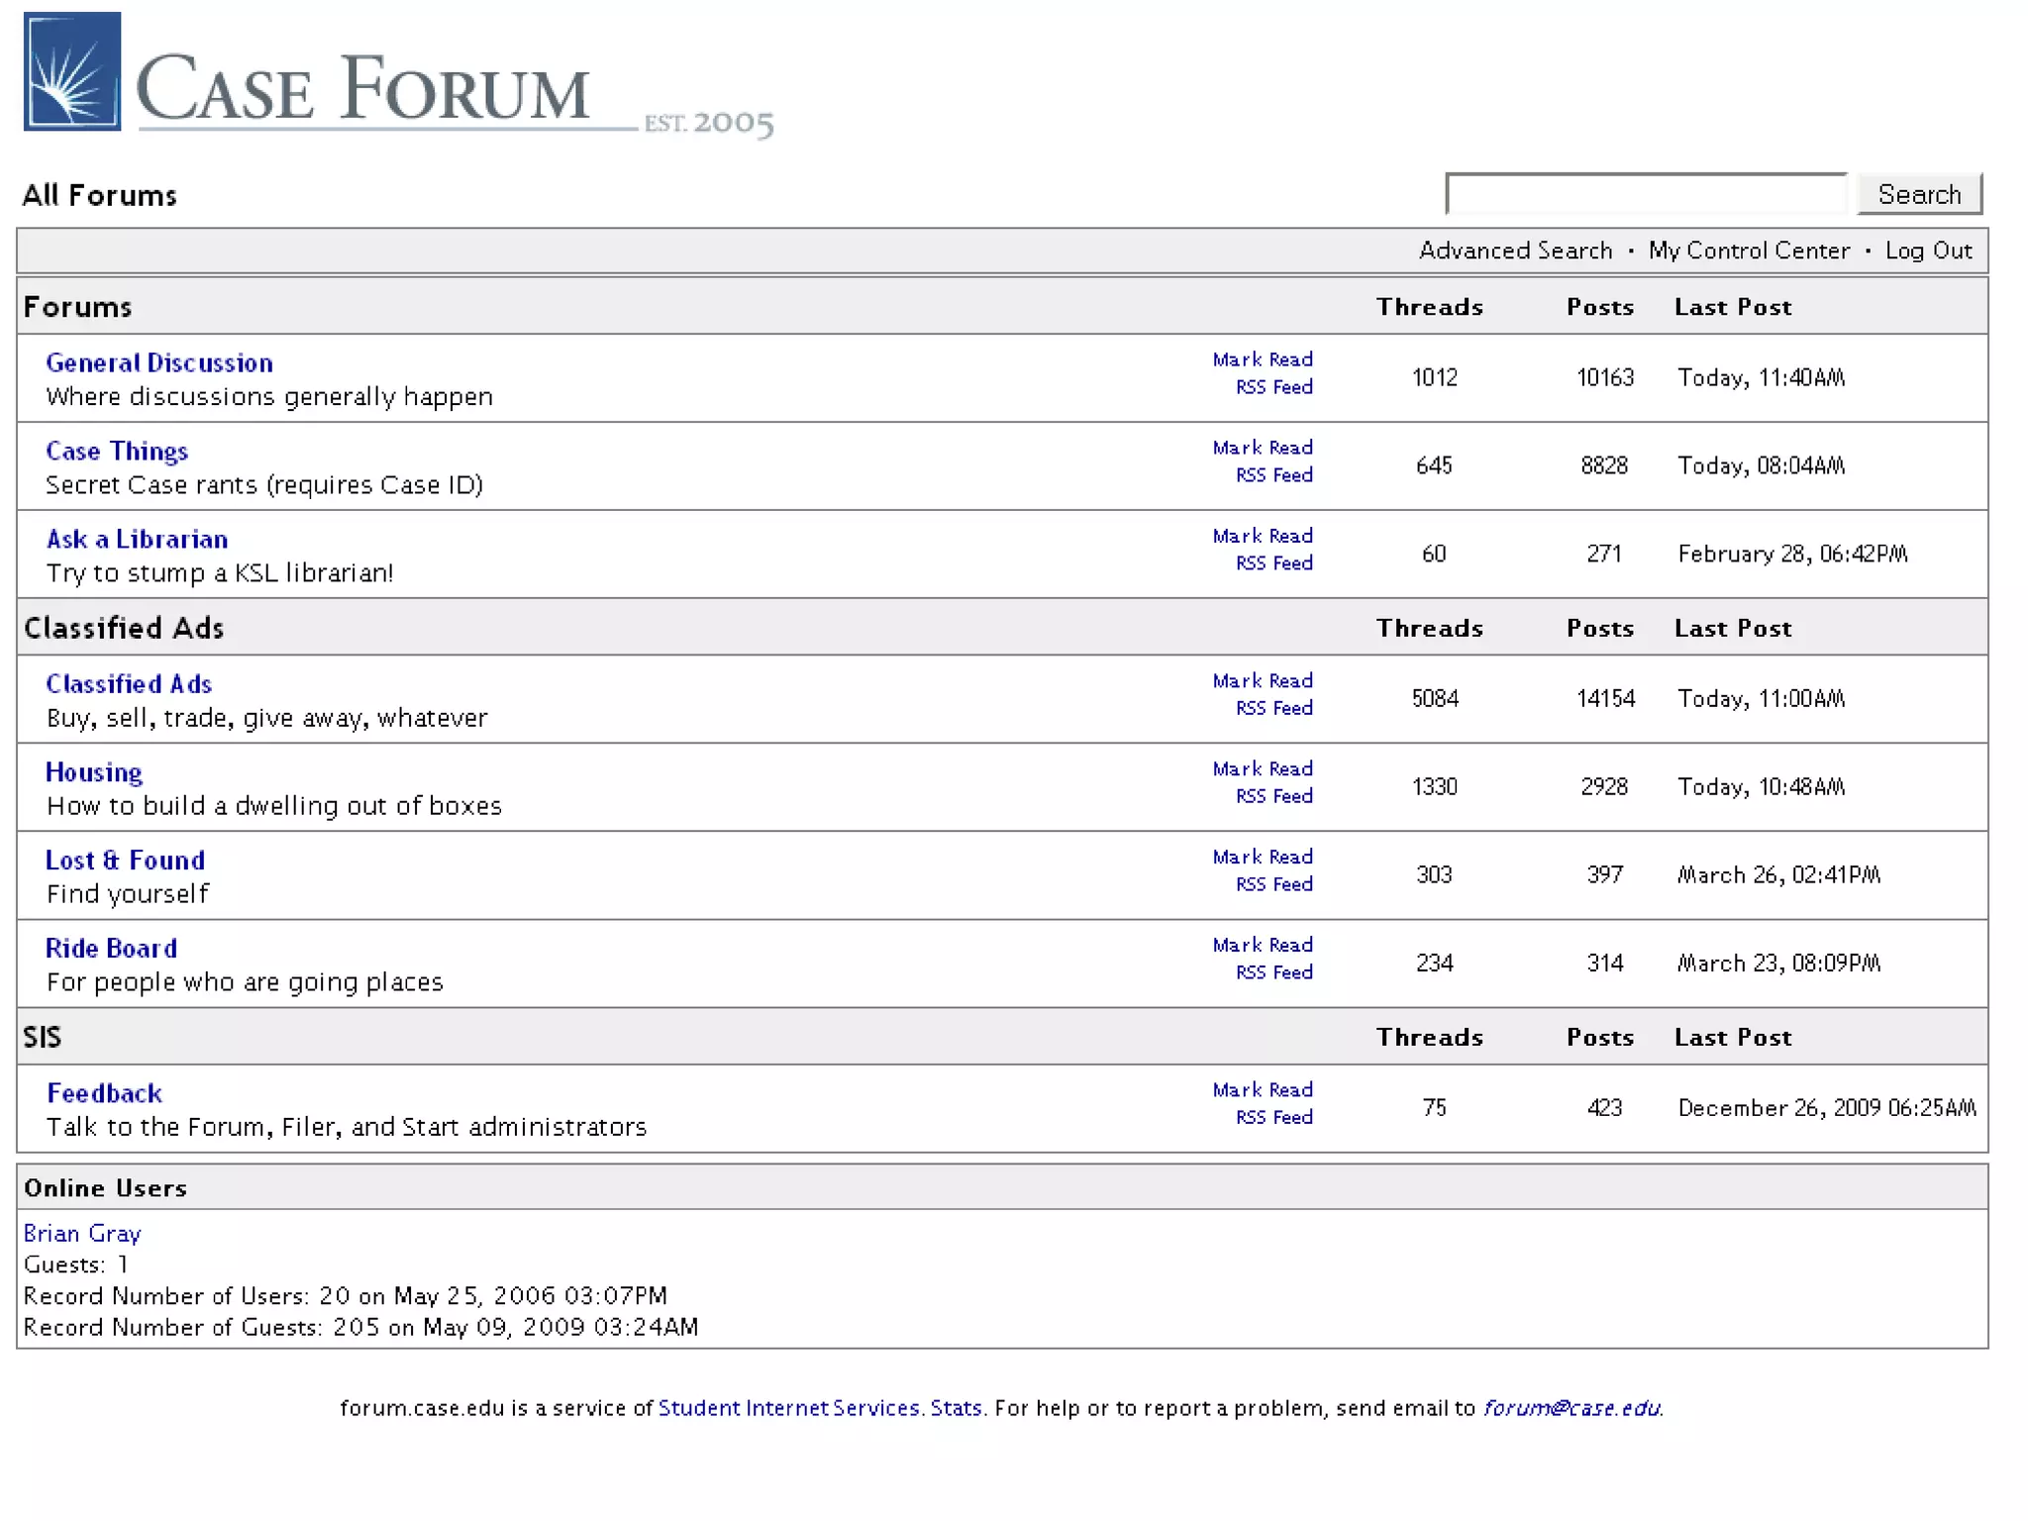
Task: Open the Housing forum
Action: pyautogui.click(x=94, y=772)
